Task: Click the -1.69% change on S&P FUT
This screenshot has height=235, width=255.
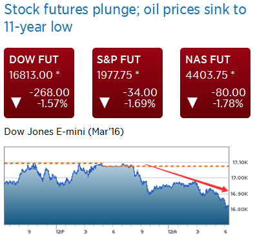Action: pyautogui.click(x=140, y=104)
